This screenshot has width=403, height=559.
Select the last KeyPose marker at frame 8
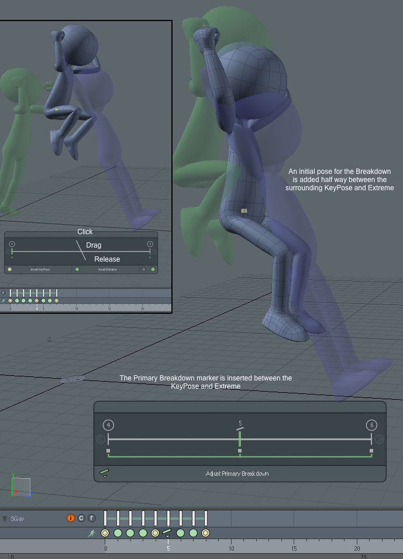[x=206, y=533]
